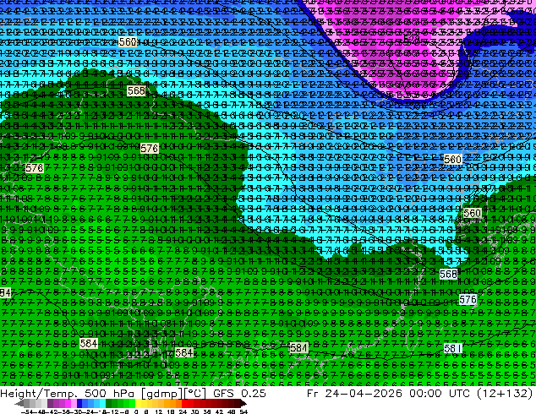
Task: Click the darkest blue swatch in the legend
Action: (79, 403)
